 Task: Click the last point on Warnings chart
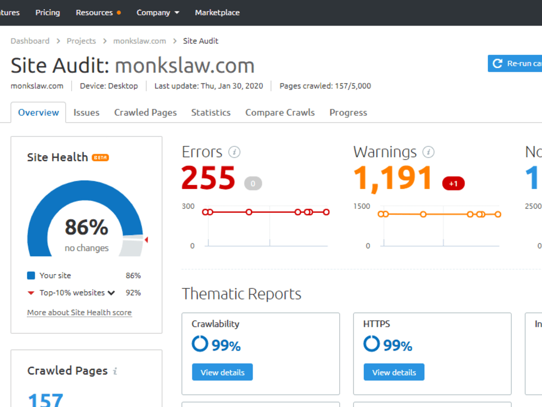498,214
